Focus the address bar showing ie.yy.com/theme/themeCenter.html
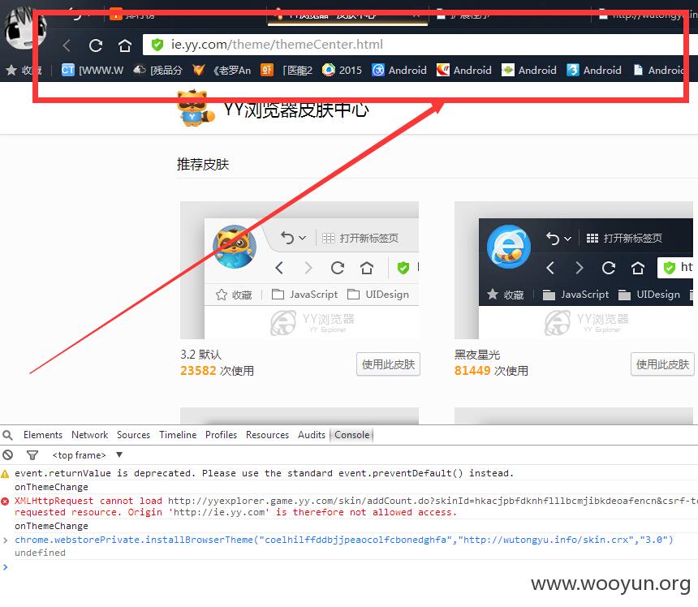This screenshot has width=698, height=607. coord(414,45)
